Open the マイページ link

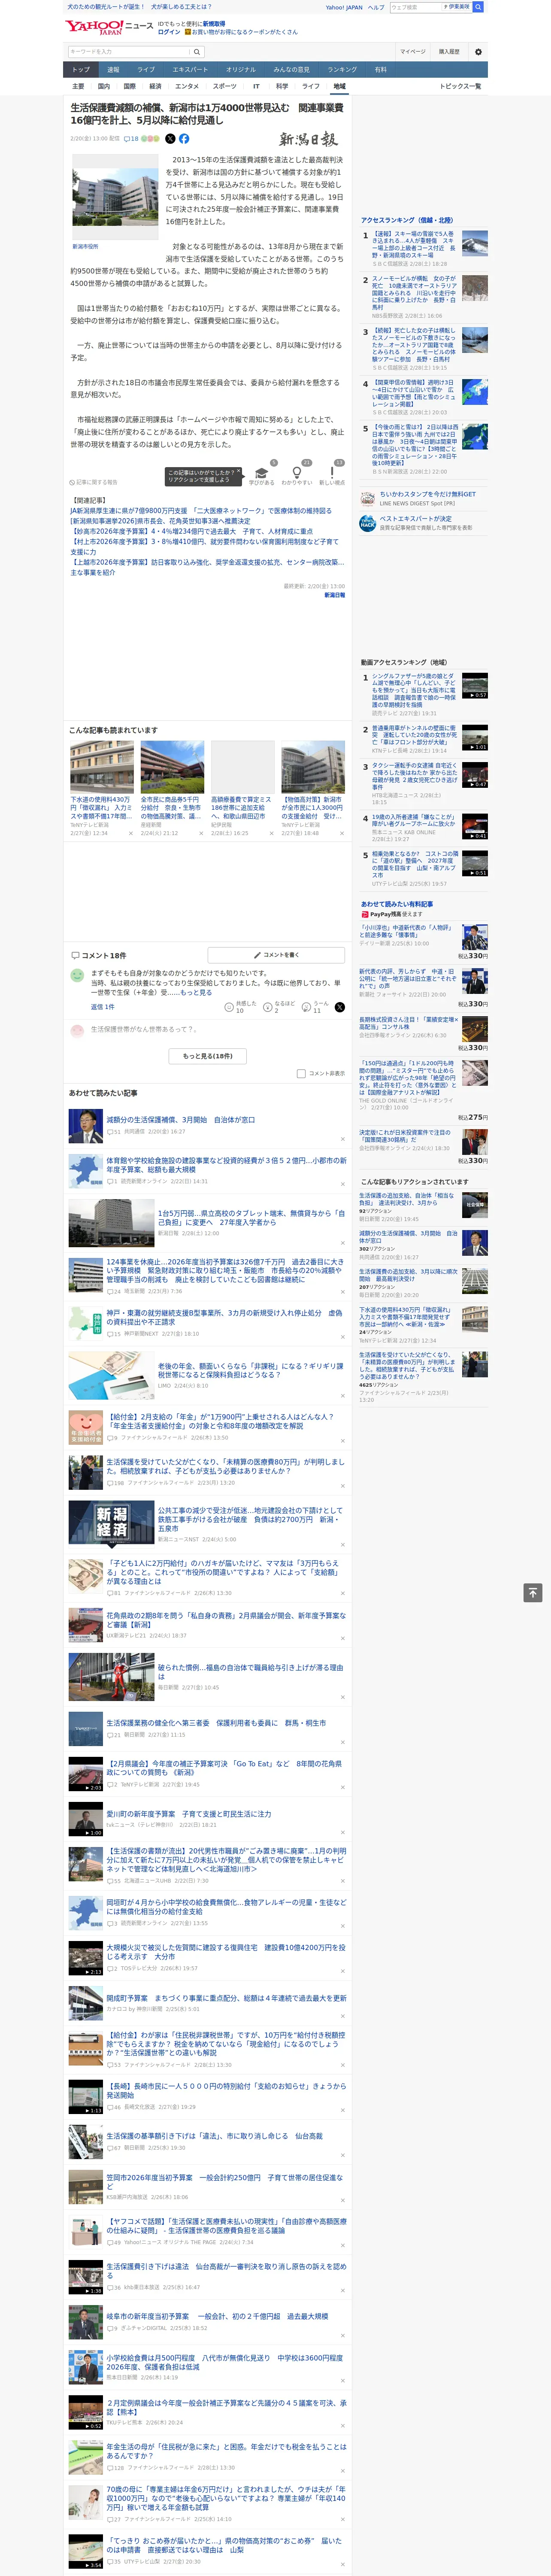coord(412,52)
